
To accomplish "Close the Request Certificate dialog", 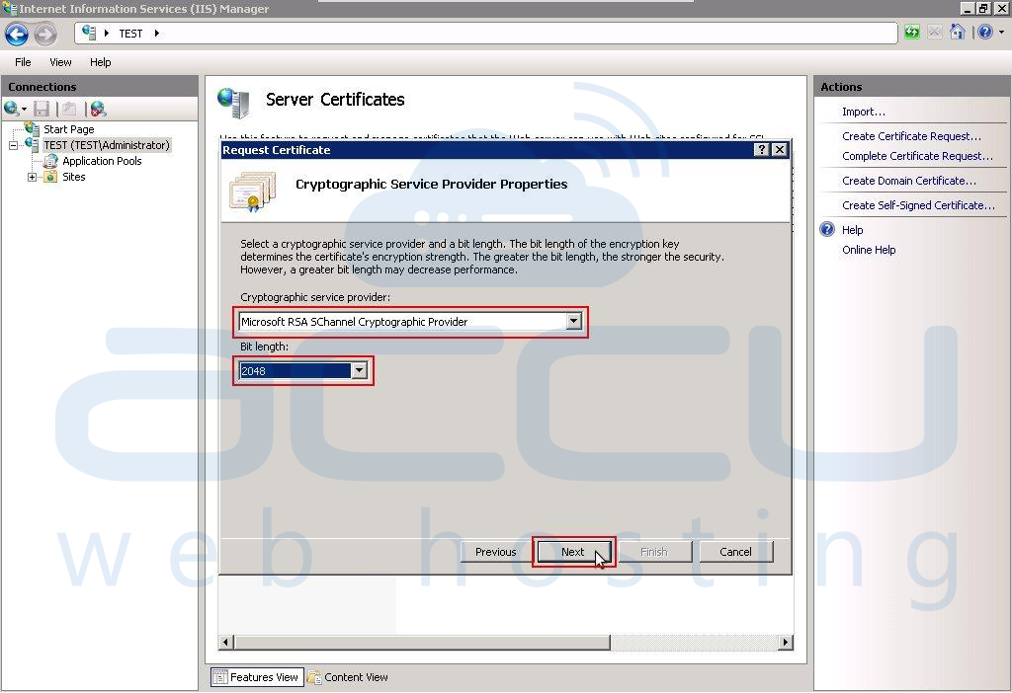I will [780, 150].
